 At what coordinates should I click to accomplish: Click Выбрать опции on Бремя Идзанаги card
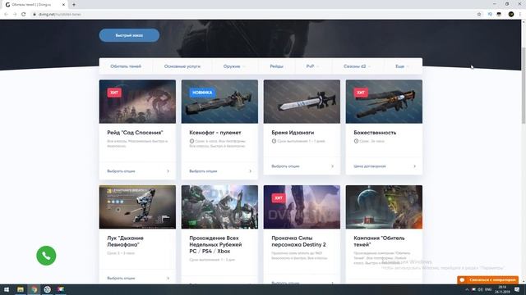click(x=285, y=166)
